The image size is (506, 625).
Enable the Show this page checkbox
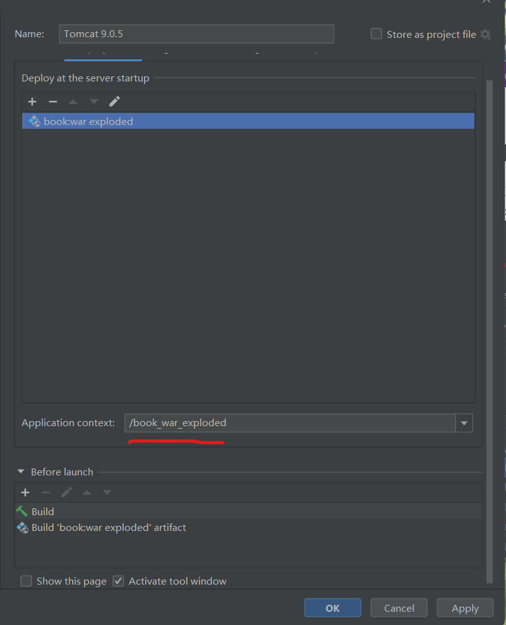tap(26, 581)
